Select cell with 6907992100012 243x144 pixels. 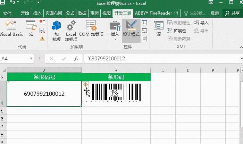click(x=44, y=94)
